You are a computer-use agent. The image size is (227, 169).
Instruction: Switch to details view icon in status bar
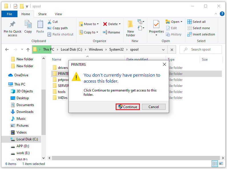(215, 164)
